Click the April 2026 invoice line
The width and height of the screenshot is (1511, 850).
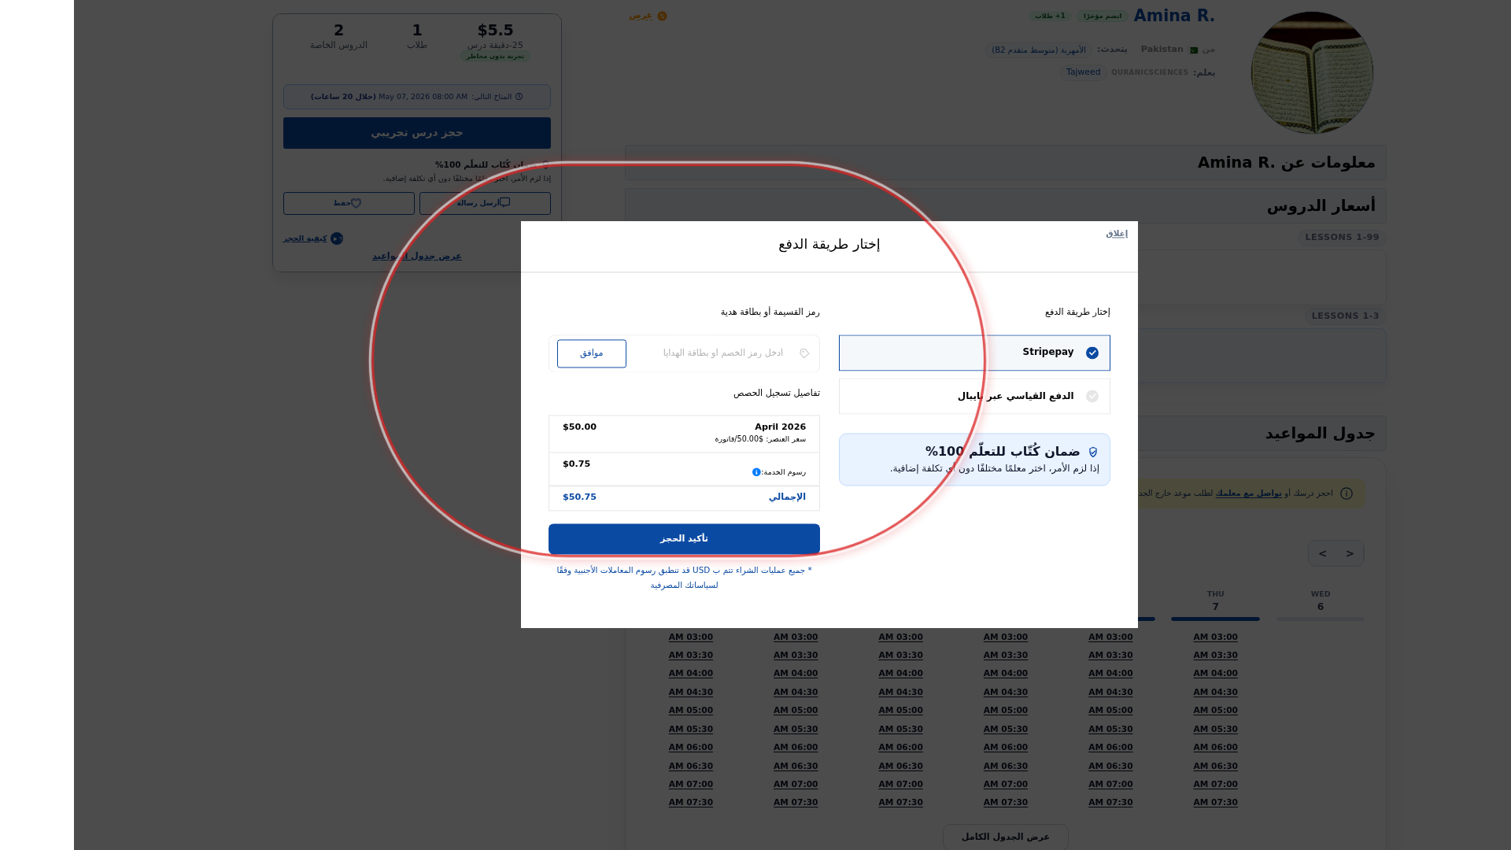(684, 434)
